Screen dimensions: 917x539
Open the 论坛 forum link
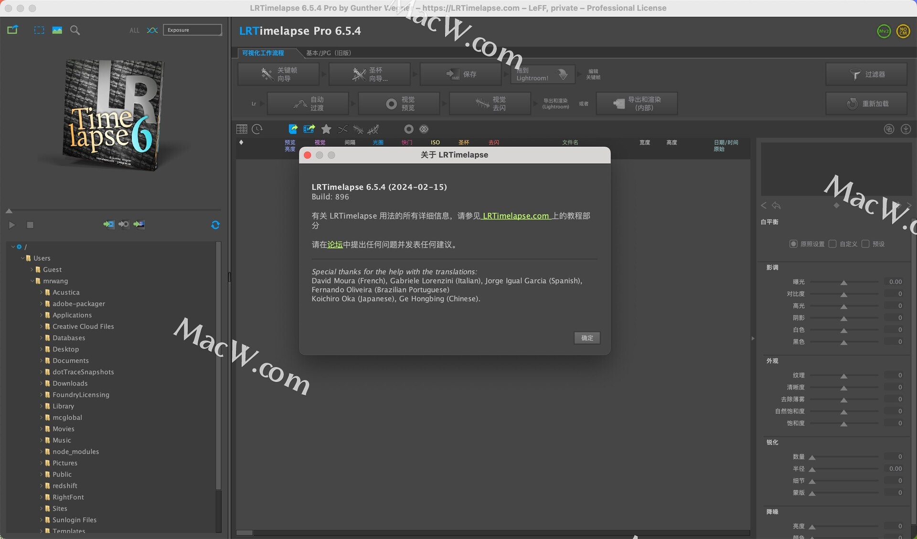pyautogui.click(x=335, y=244)
